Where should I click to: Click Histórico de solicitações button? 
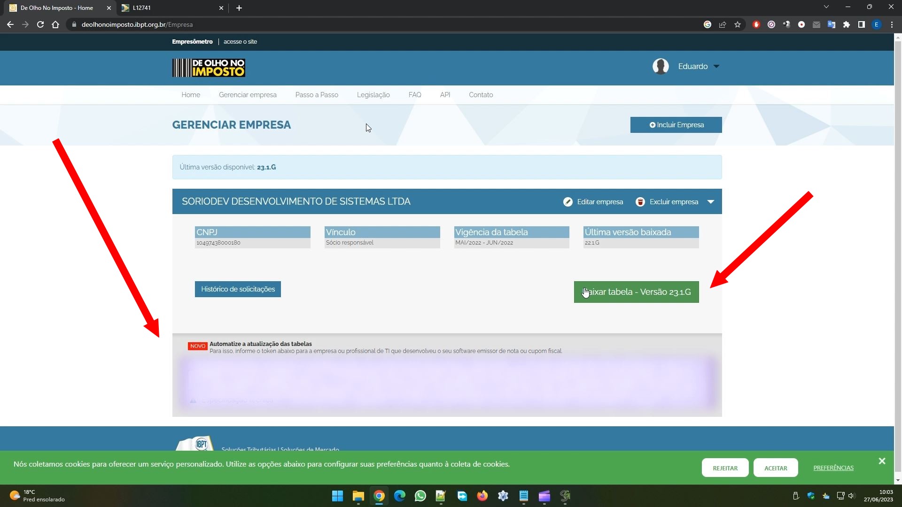tap(238, 289)
